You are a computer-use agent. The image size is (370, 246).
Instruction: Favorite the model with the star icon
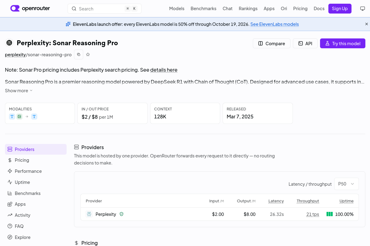(88, 54)
